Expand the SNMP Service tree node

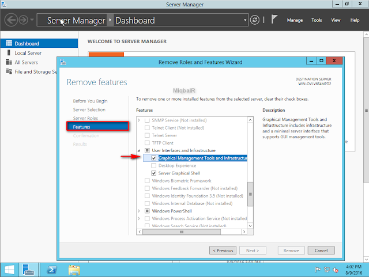point(139,120)
